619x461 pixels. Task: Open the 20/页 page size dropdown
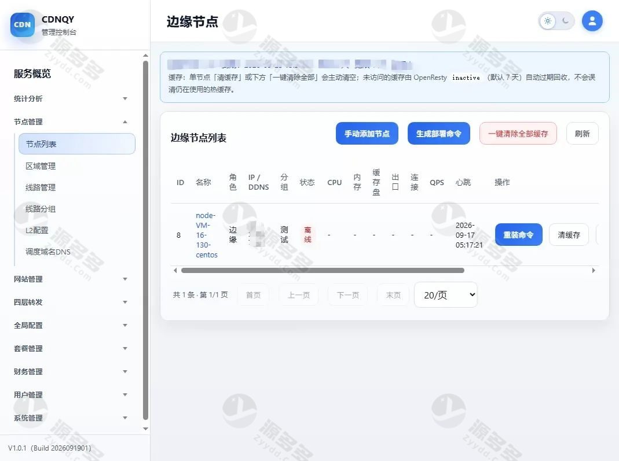coord(446,294)
